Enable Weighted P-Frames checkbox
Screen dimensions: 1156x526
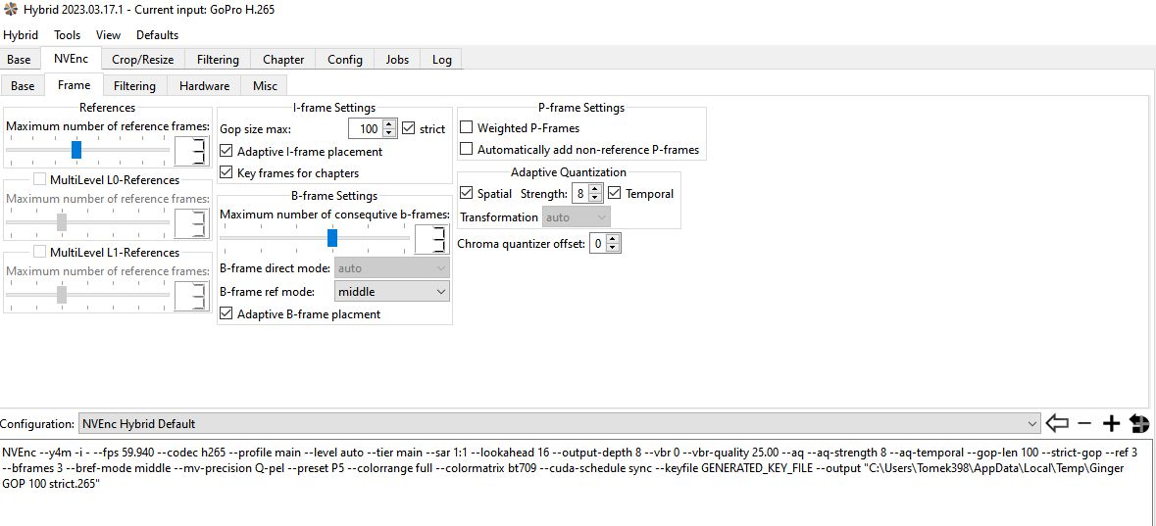(467, 127)
